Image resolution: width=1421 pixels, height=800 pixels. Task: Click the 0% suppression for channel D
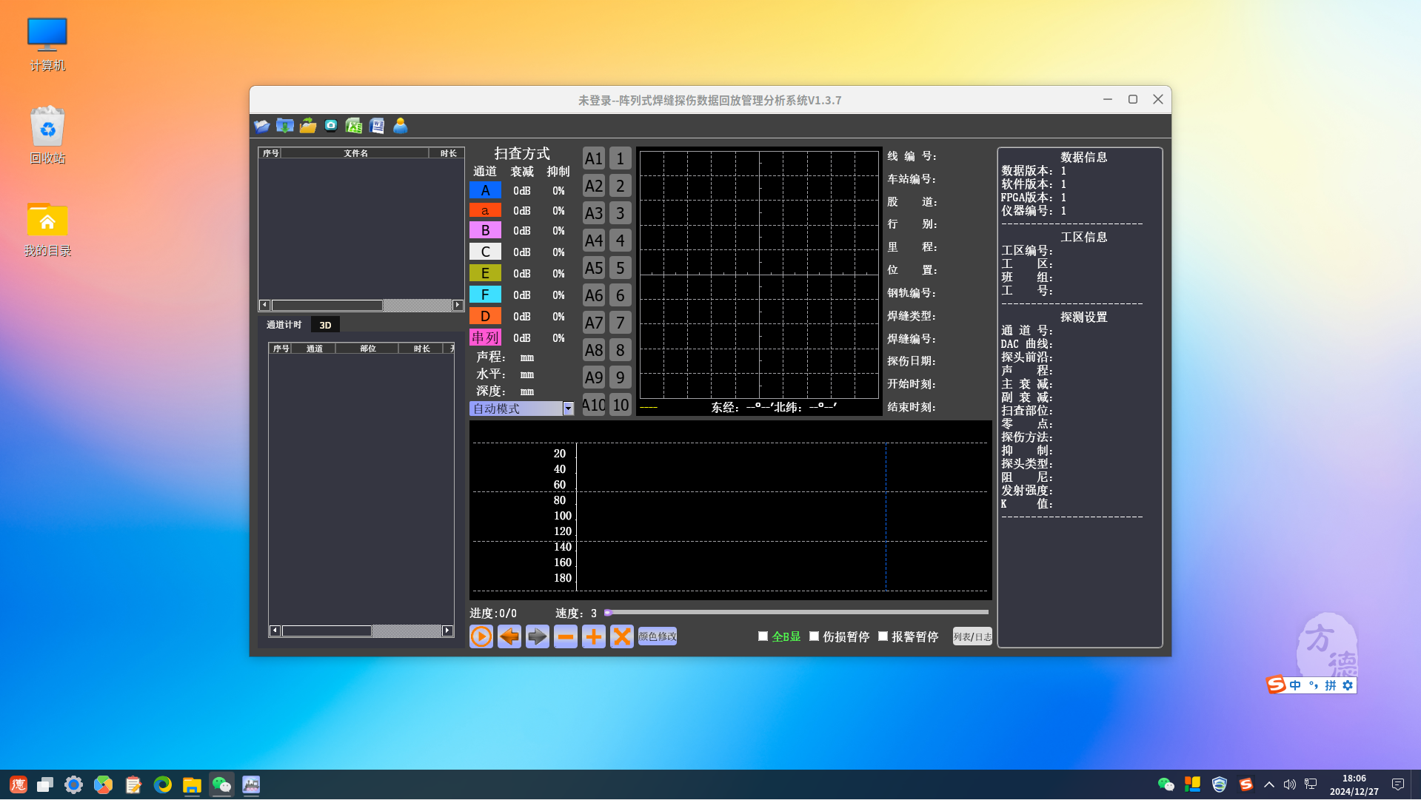[x=558, y=317]
